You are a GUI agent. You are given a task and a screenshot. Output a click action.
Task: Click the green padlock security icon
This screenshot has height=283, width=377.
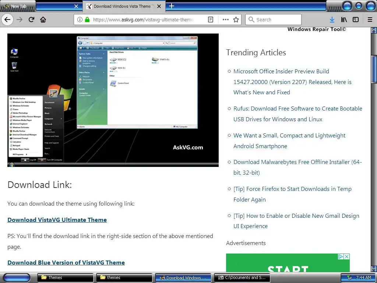click(x=87, y=20)
